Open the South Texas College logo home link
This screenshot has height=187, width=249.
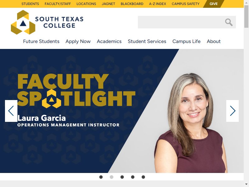point(47,22)
